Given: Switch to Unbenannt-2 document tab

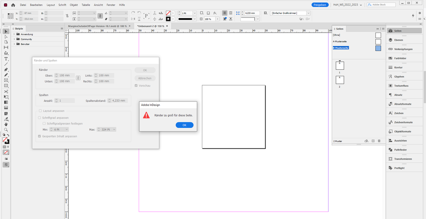Looking at the screenshot, I should [x=151, y=26].
